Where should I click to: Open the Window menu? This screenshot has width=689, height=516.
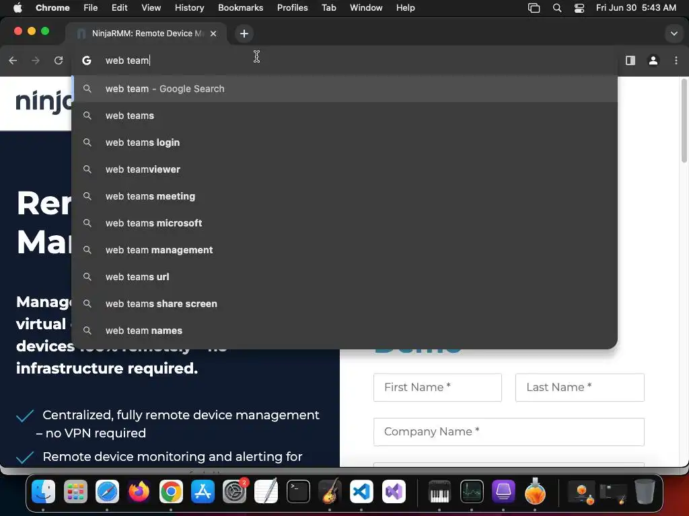click(366, 7)
